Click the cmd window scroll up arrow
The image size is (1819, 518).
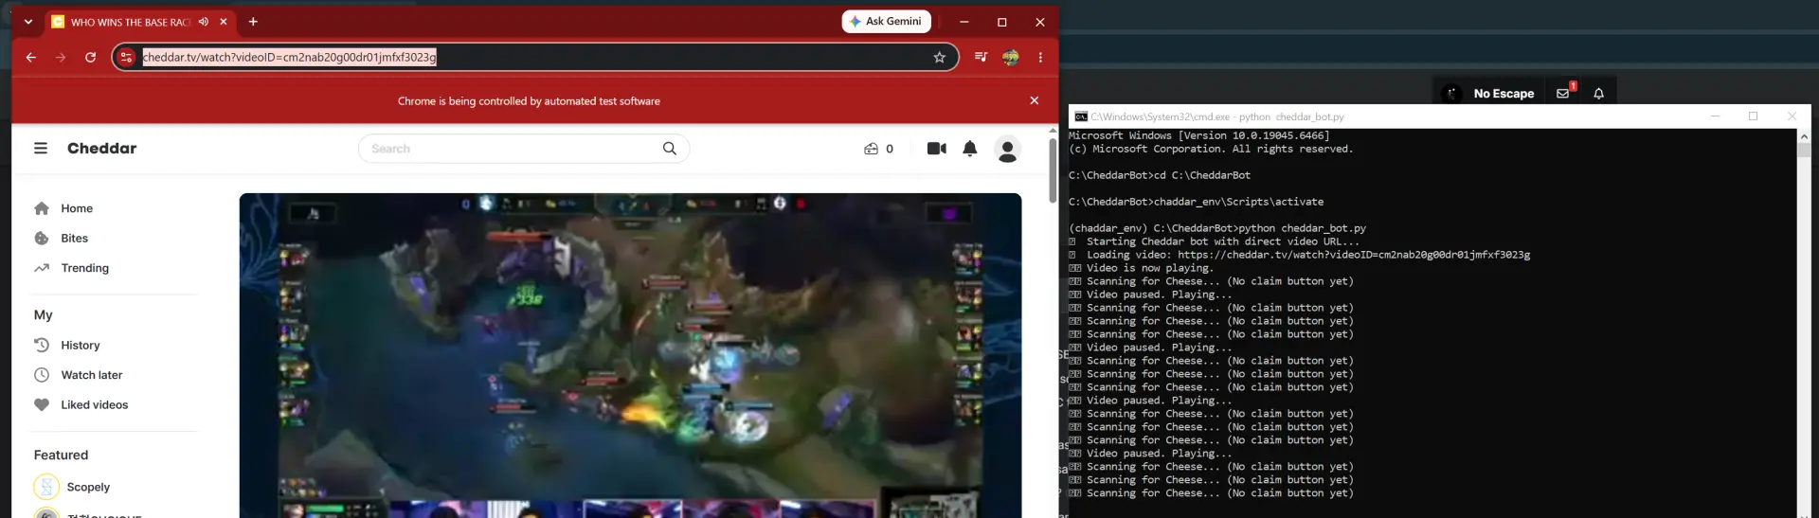click(x=1804, y=136)
